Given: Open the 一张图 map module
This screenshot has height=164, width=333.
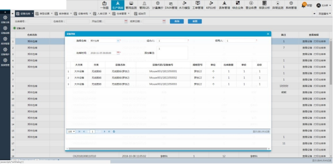Looking at the screenshot, I should tap(104, 5).
